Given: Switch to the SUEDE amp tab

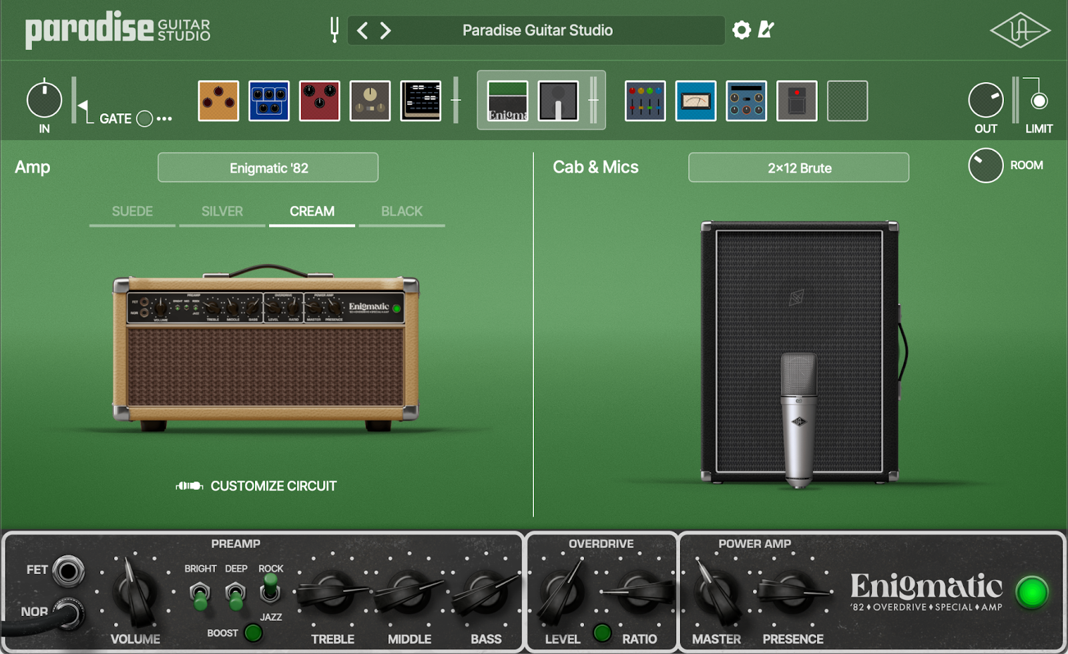Looking at the screenshot, I should (x=132, y=211).
